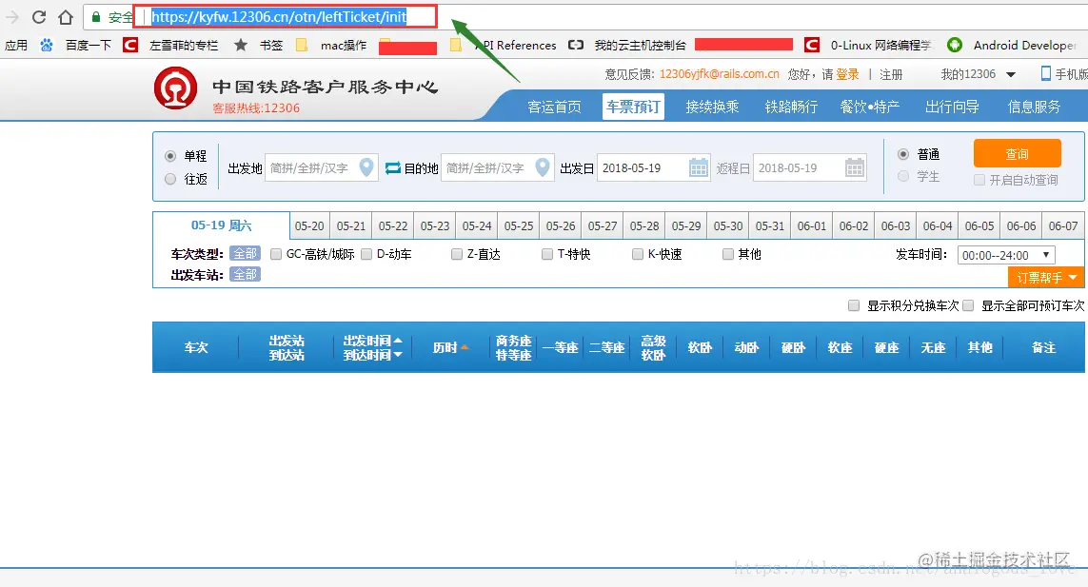The height and width of the screenshot is (587, 1088).
Task: Click the orange 查询 button
Action: [x=1018, y=153]
